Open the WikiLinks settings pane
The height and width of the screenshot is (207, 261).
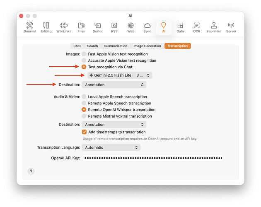click(63, 28)
